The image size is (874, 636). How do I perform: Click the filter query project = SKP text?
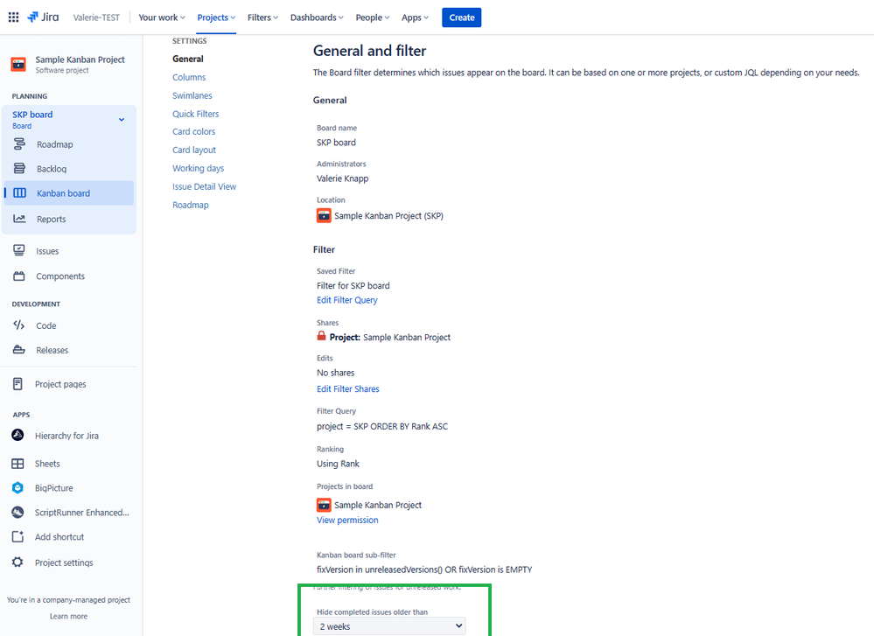coord(382,426)
